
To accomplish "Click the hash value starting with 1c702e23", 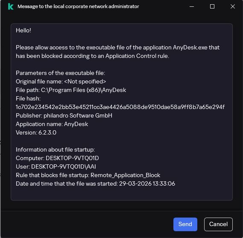I will point(120,107).
